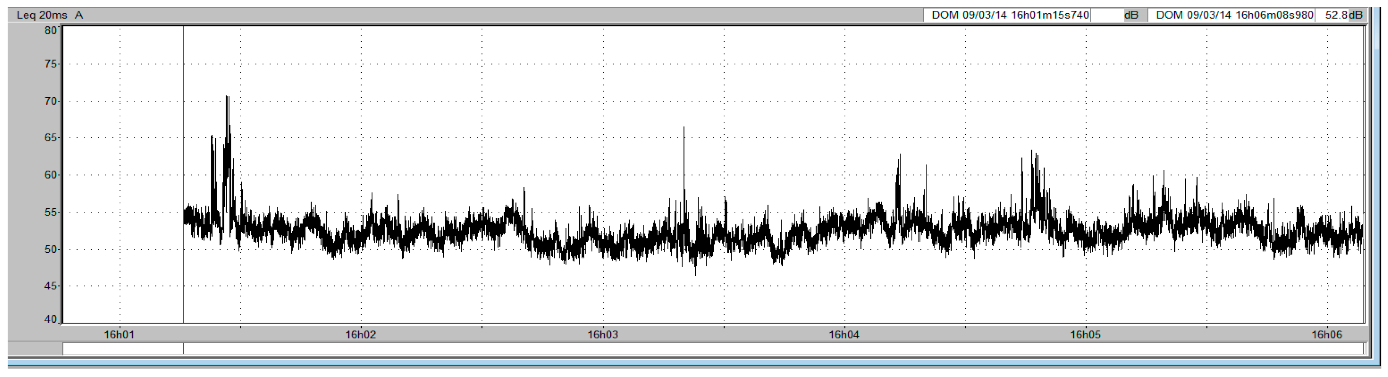Click the 40 dB level axis label

pos(50,319)
